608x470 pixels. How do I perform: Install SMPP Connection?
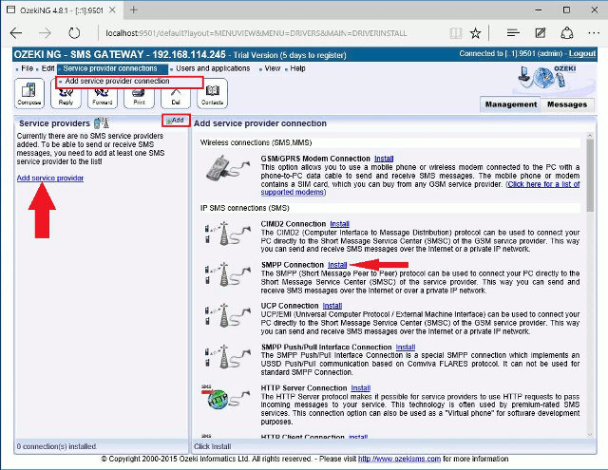pyautogui.click(x=337, y=265)
